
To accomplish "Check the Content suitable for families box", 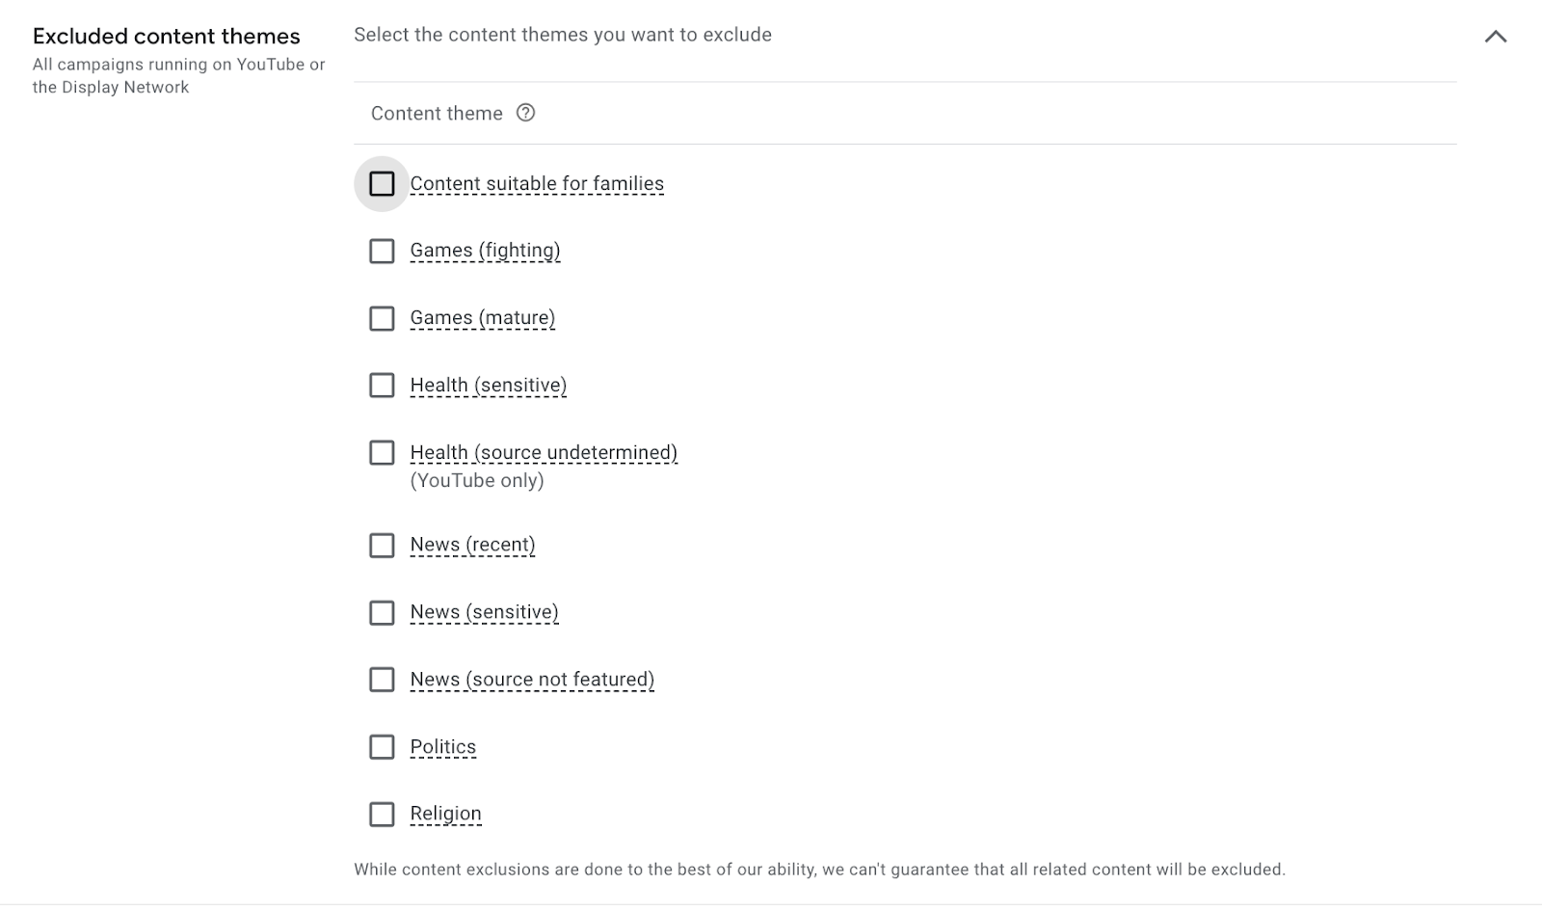I will [382, 183].
